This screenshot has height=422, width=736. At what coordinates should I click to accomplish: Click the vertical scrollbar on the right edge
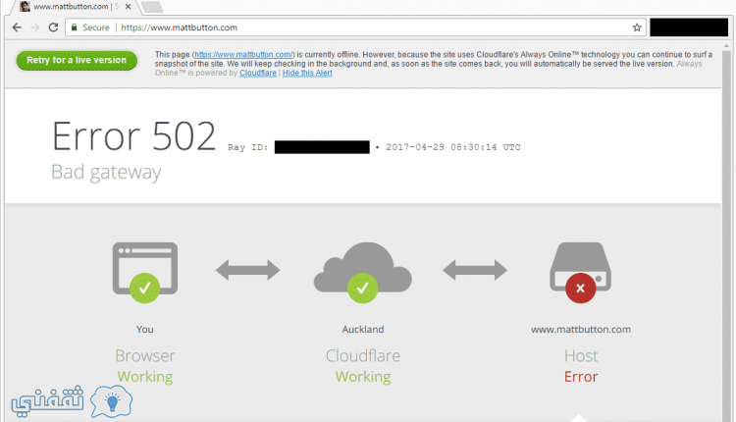(x=726, y=235)
